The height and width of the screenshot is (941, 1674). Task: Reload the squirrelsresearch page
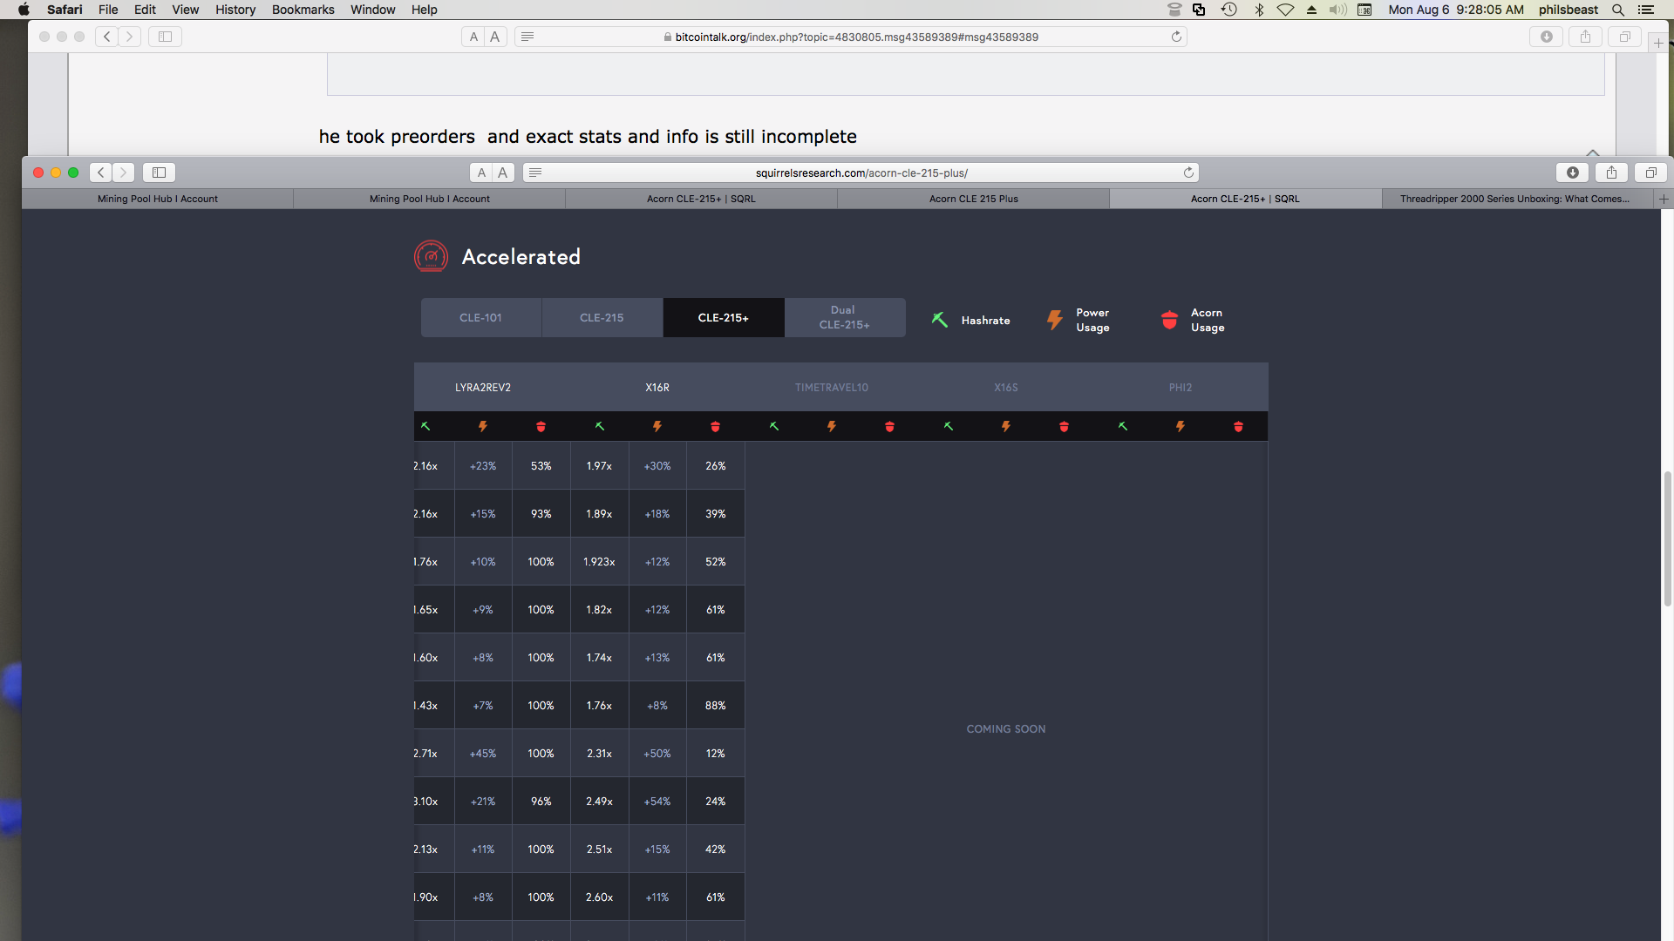[x=1188, y=173]
